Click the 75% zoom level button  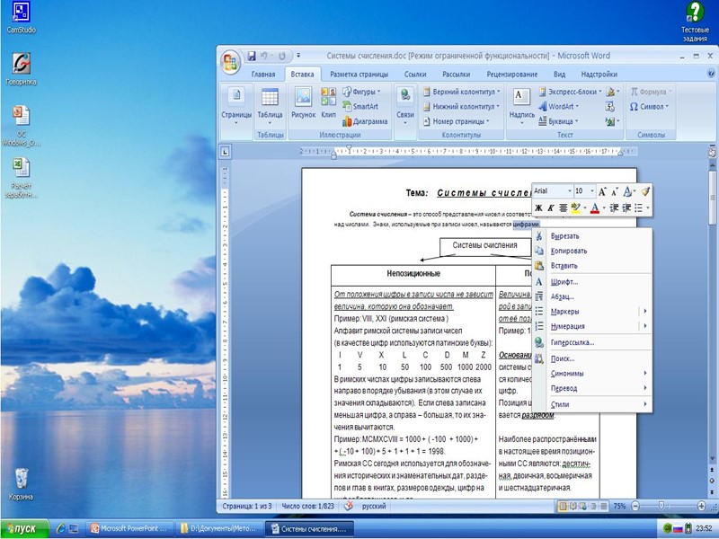click(x=619, y=506)
